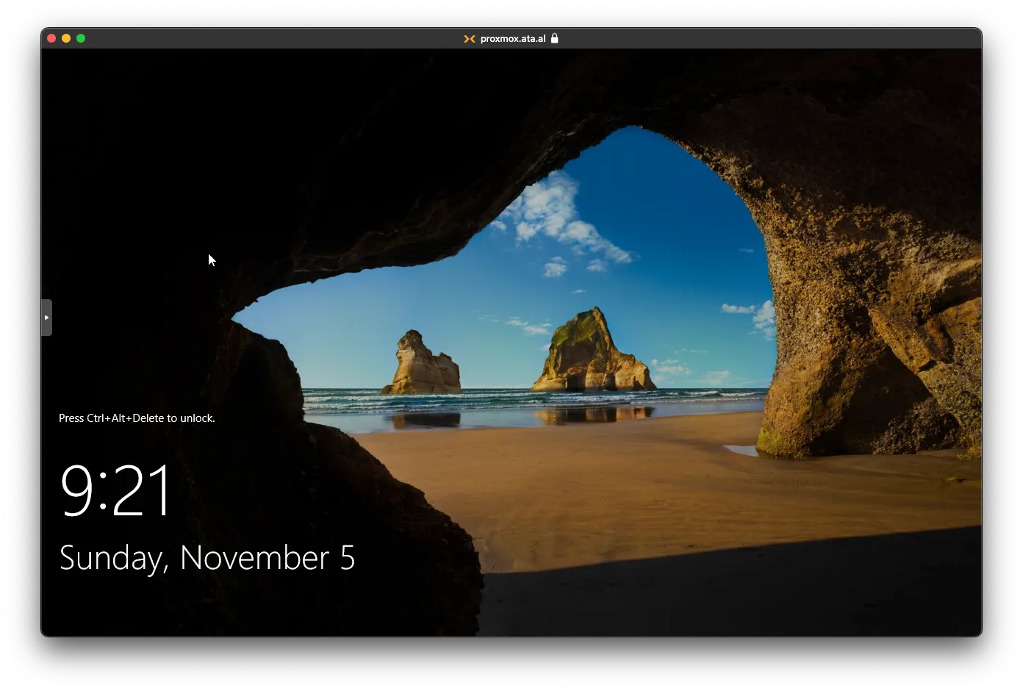Click the padlock icon beside proxmox.ata.al
This screenshot has width=1023, height=691.
click(555, 38)
